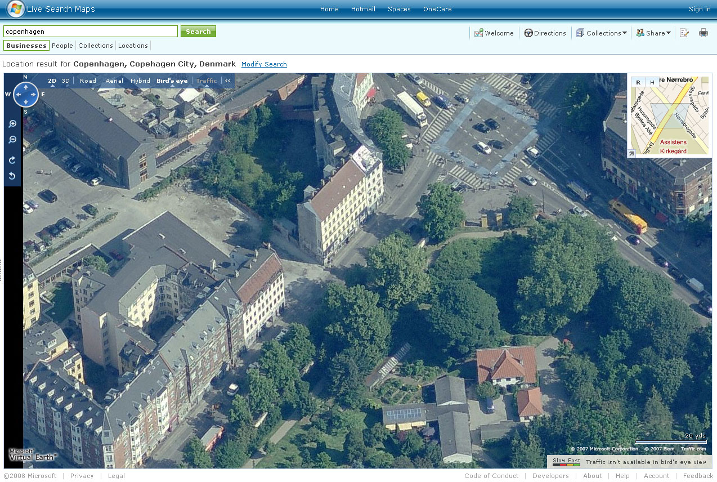
Task: Rotate the map view clockwise
Action: tap(12, 160)
